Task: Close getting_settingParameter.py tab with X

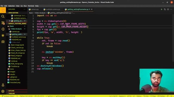Action: [x=92, y=9]
